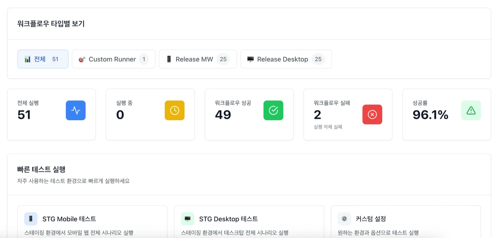The height and width of the screenshot is (238, 497).
Task: Click the 워크플로우 성공 count 49
Action: pos(223,115)
